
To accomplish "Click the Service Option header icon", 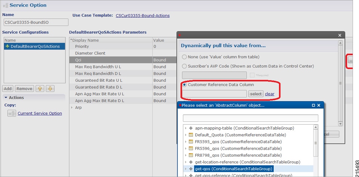I will click(6, 6).
